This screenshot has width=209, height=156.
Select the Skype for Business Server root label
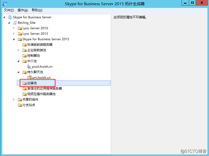[32, 17]
